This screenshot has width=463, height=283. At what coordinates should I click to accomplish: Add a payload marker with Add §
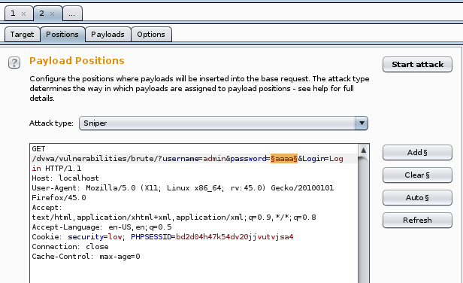(417, 152)
